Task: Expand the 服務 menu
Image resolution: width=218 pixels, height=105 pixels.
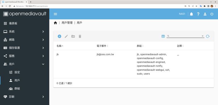Action: 25,56
